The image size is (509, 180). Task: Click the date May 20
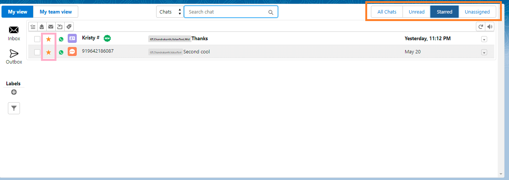pos(413,51)
